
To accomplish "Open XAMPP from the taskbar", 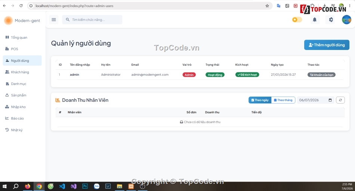I will [x=131, y=186].
